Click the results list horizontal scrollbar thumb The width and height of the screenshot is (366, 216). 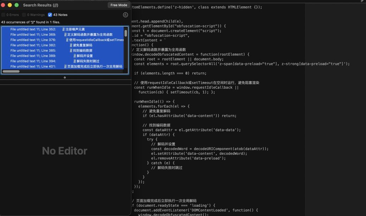(x=11, y=71)
